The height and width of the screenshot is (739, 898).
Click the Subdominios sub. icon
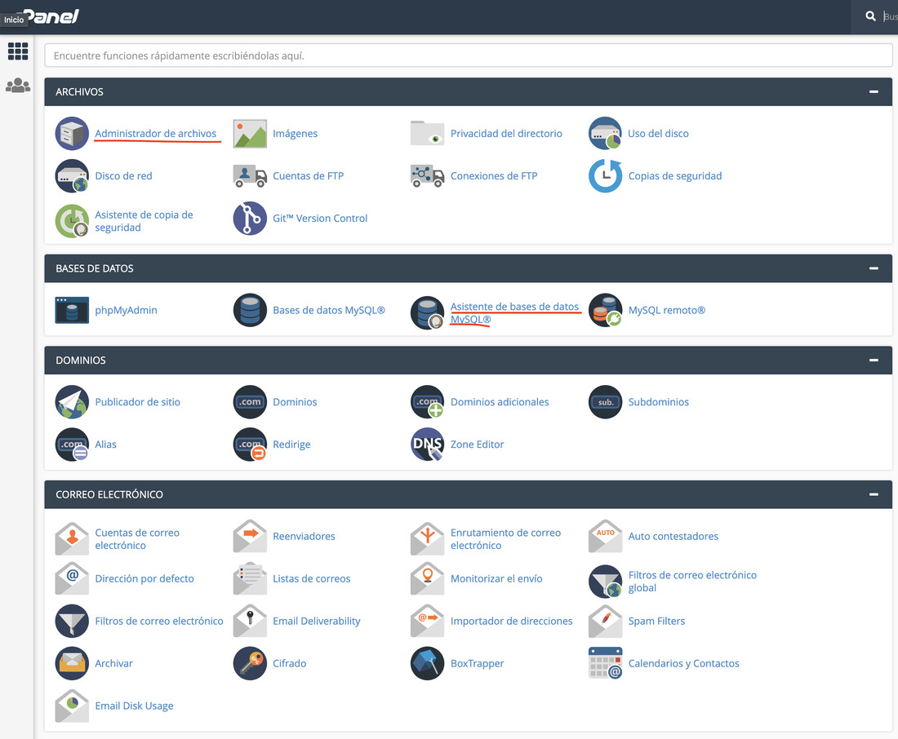point(606,402)
